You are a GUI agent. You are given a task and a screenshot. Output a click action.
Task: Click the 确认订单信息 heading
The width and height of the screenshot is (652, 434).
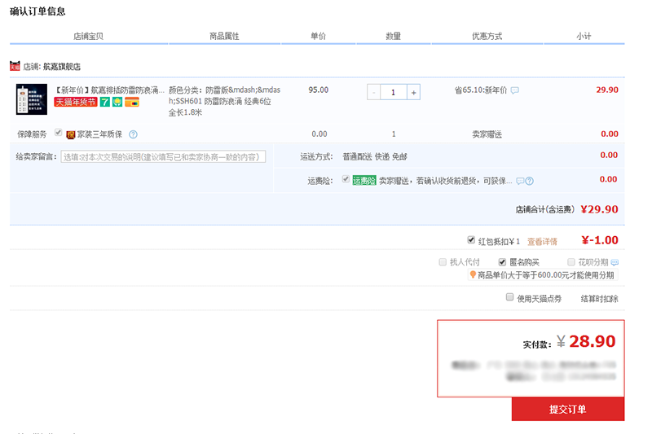coord(37,11)
